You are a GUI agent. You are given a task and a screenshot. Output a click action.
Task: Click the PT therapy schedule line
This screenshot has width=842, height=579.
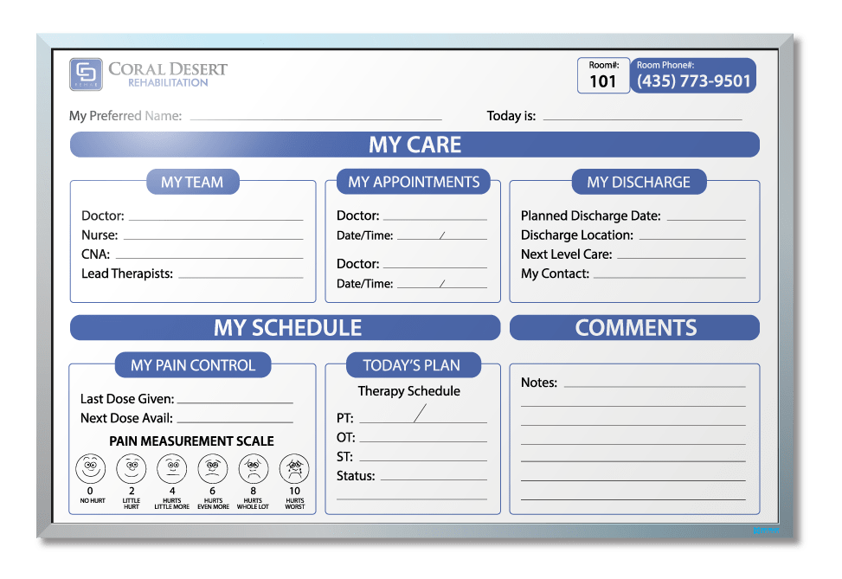[422, 419]
